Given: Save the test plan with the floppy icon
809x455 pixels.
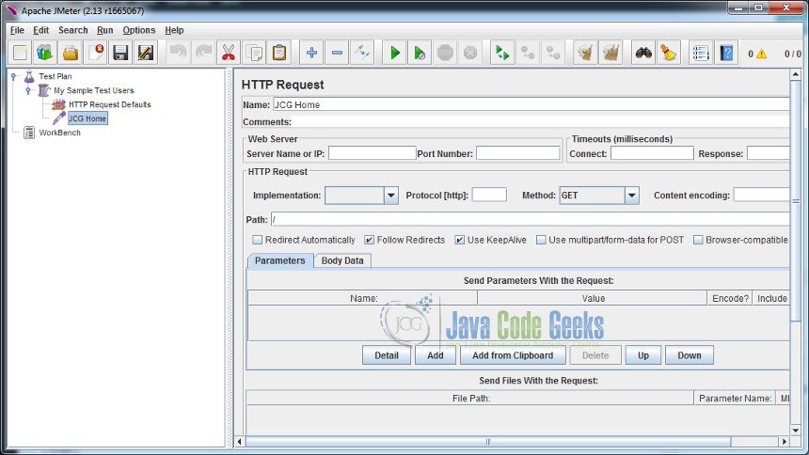Looking at the screenshot, I should pos(120,53).
